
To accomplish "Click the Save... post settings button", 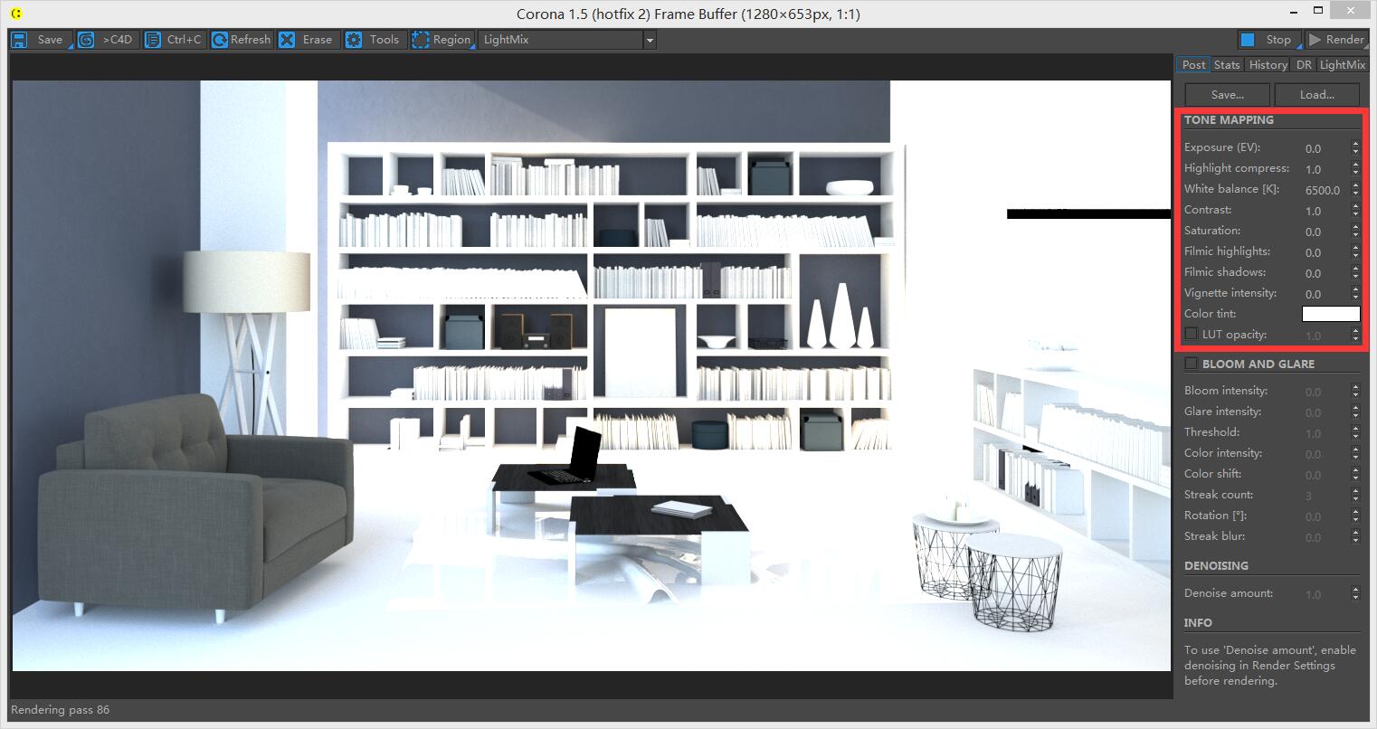I will (1227, 95).
